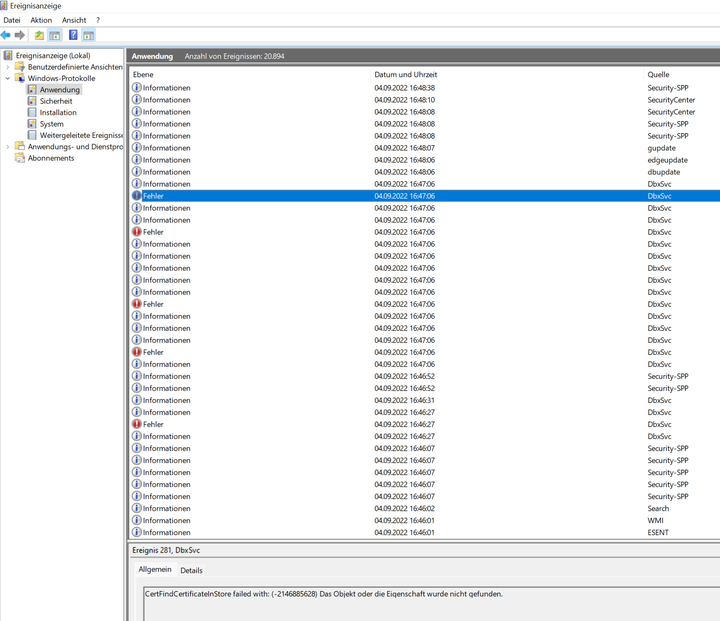Image resolution: width=720 pixels, height=621 pixels.
Task: Click the 'ESENT' source cell
Action: [x=658, y=532]
